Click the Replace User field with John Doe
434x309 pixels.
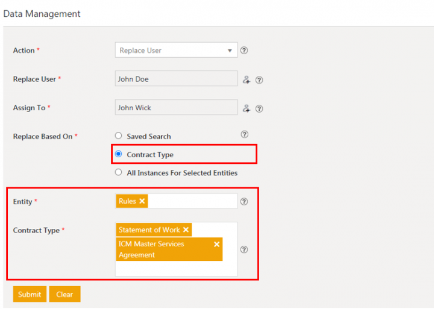[x=176, y=79]
